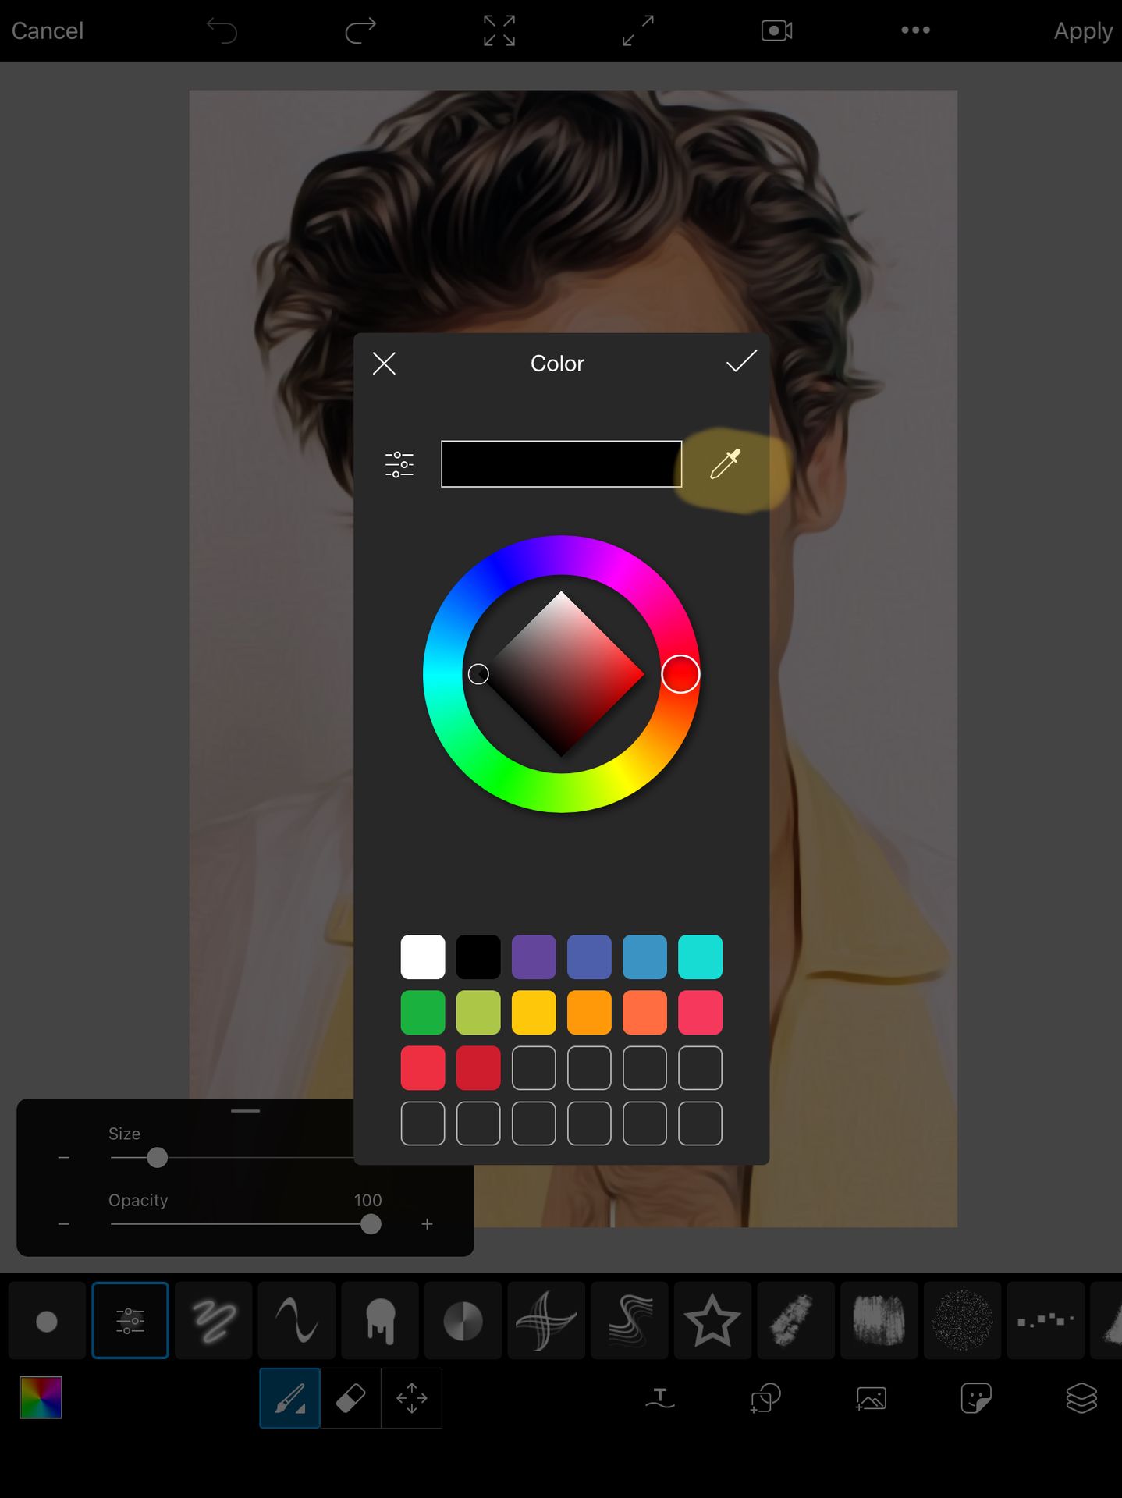Image resolution: width=1122 pixels, height=1498 pixels.
Task: Cancel the drawing session
Action: [48, 30]
